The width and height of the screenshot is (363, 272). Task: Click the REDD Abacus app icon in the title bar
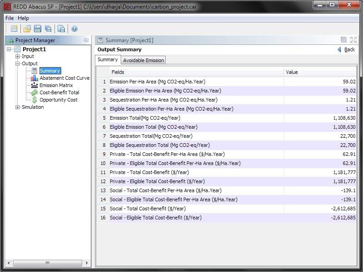click(7, 6)
